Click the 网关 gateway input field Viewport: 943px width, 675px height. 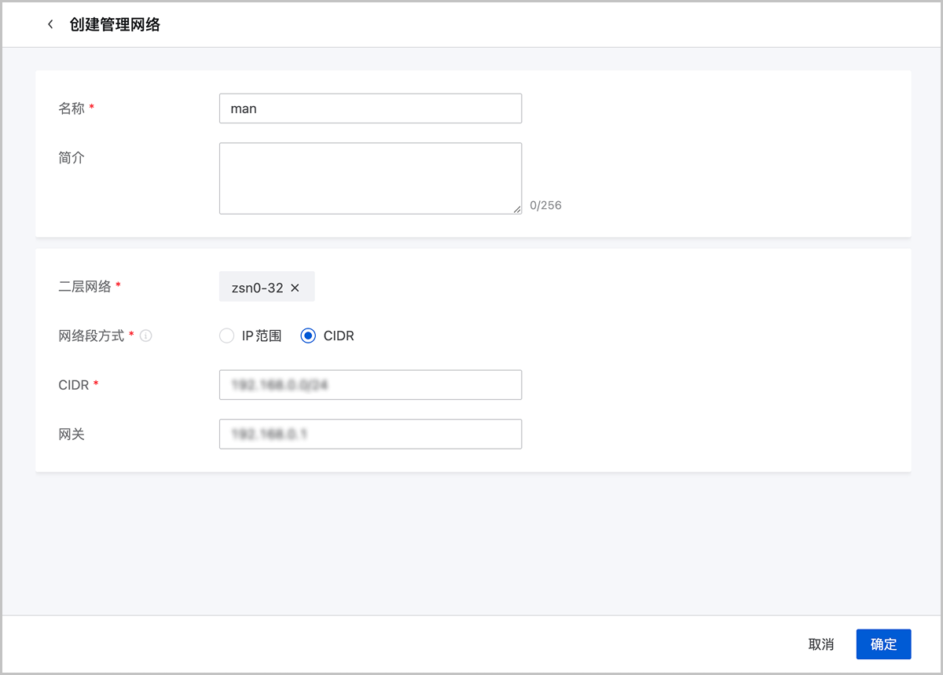click(x=370, y=434)
